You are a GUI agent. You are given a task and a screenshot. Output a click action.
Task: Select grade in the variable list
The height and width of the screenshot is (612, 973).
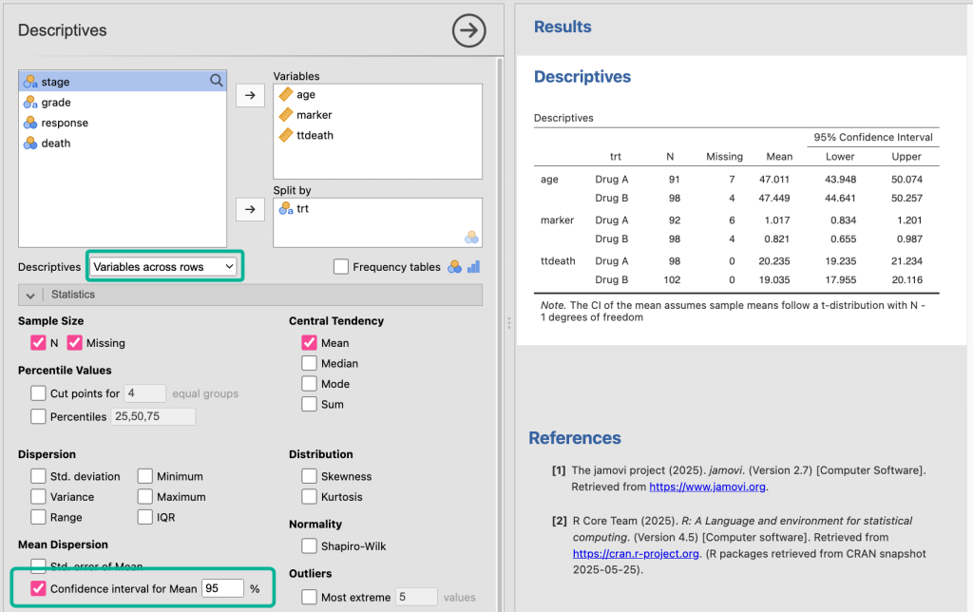123,103
